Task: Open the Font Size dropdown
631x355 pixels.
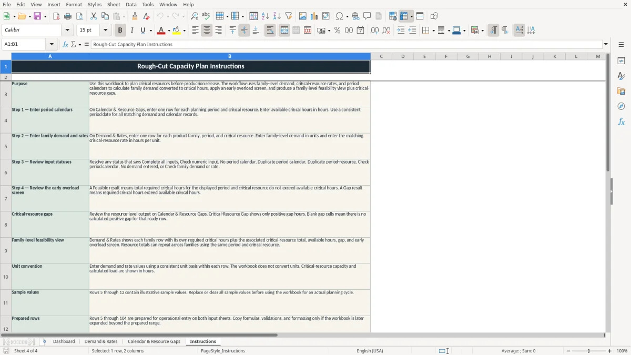Action: pos(105,31)
